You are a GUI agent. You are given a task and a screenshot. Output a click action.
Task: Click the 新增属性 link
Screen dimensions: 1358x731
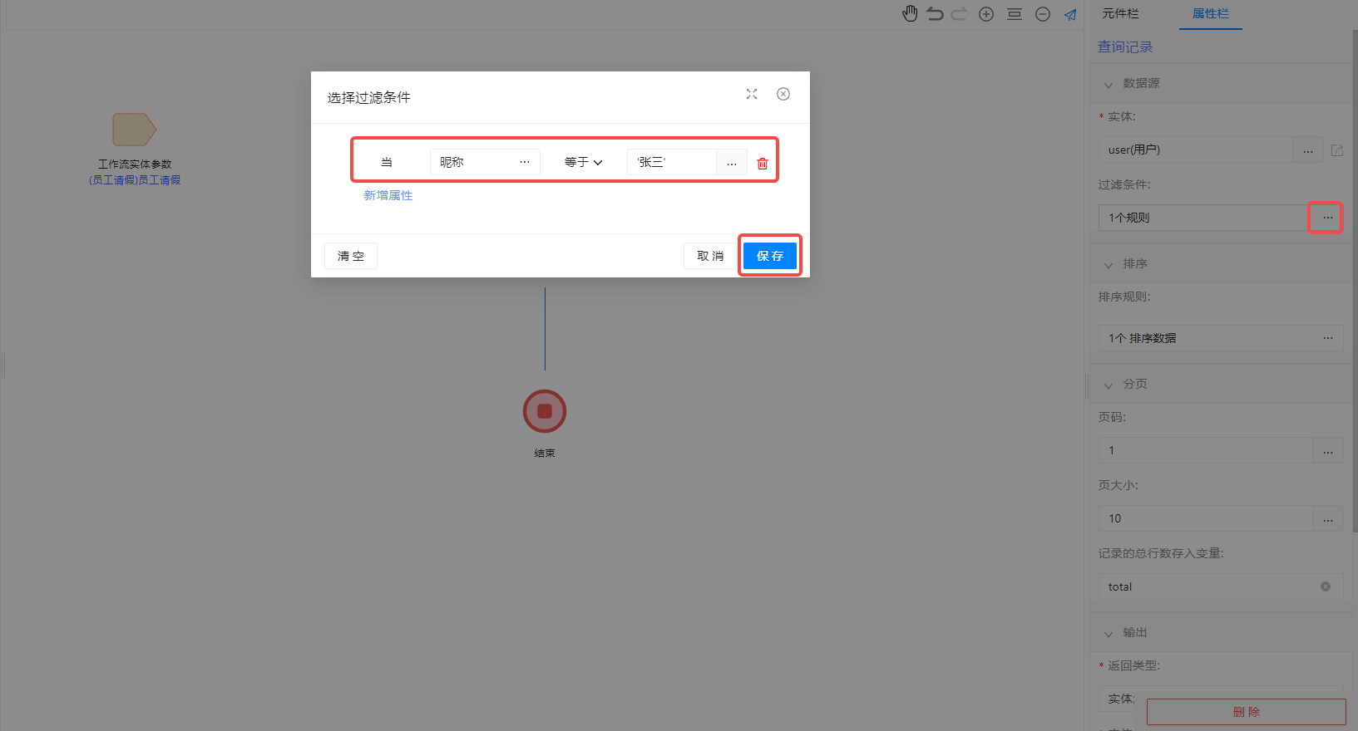pyautogui.click(x=388, y=195)
